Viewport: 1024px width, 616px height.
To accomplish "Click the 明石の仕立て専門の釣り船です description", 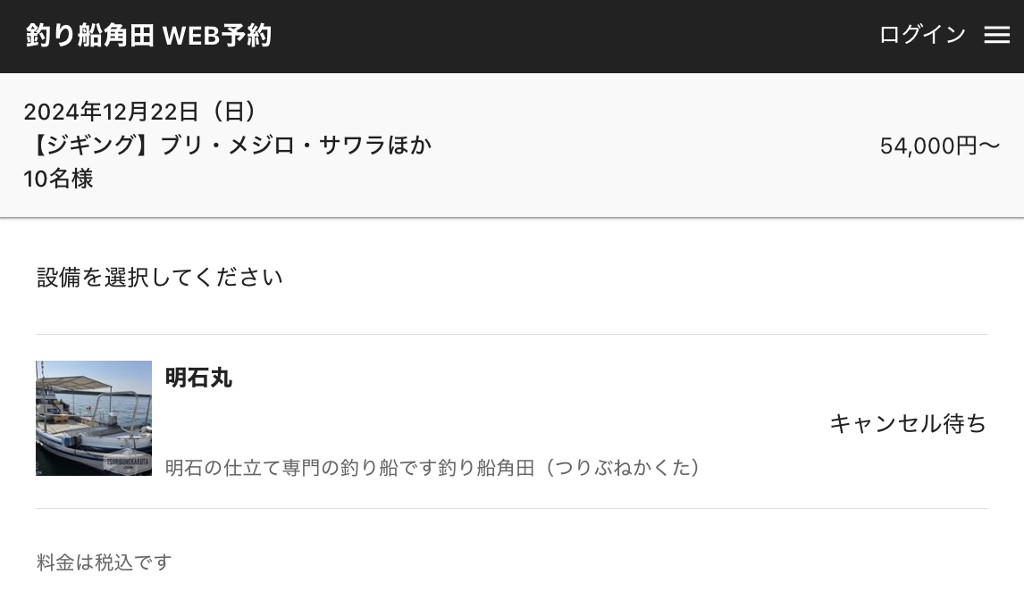I will 301,468.
